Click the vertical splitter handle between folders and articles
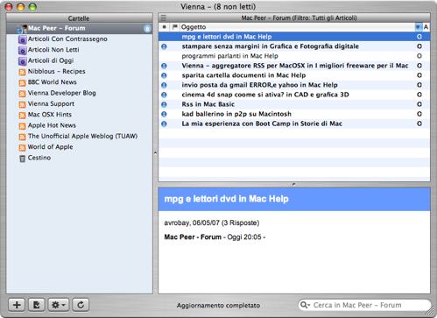Screen dimensions: 437x318 [155, 152]
